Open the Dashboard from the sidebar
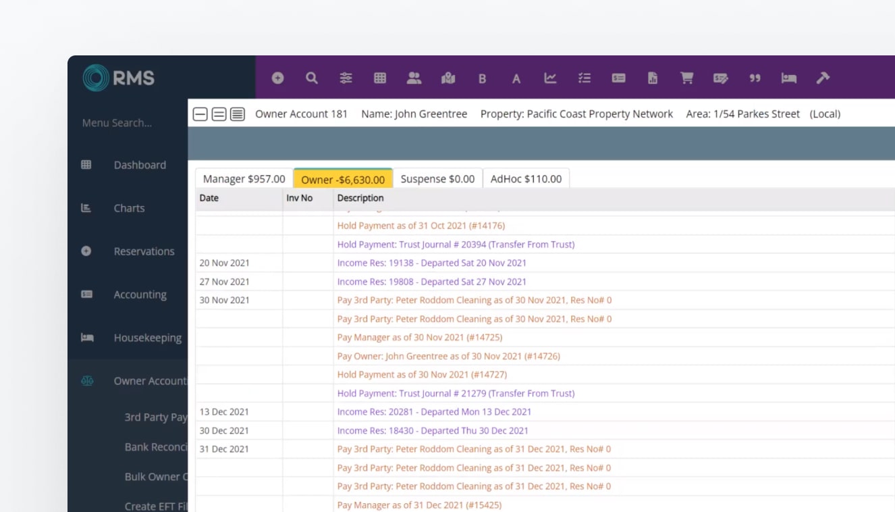895x512 pixels. click(x=140, y=165)
